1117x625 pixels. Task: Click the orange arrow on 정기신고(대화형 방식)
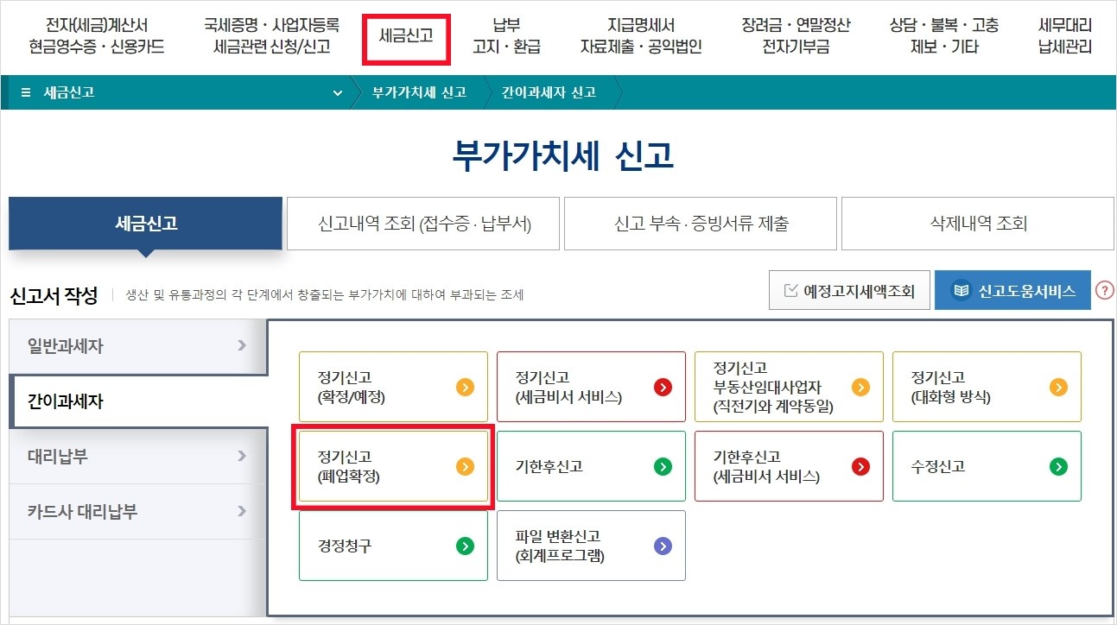pos(1057,387)
